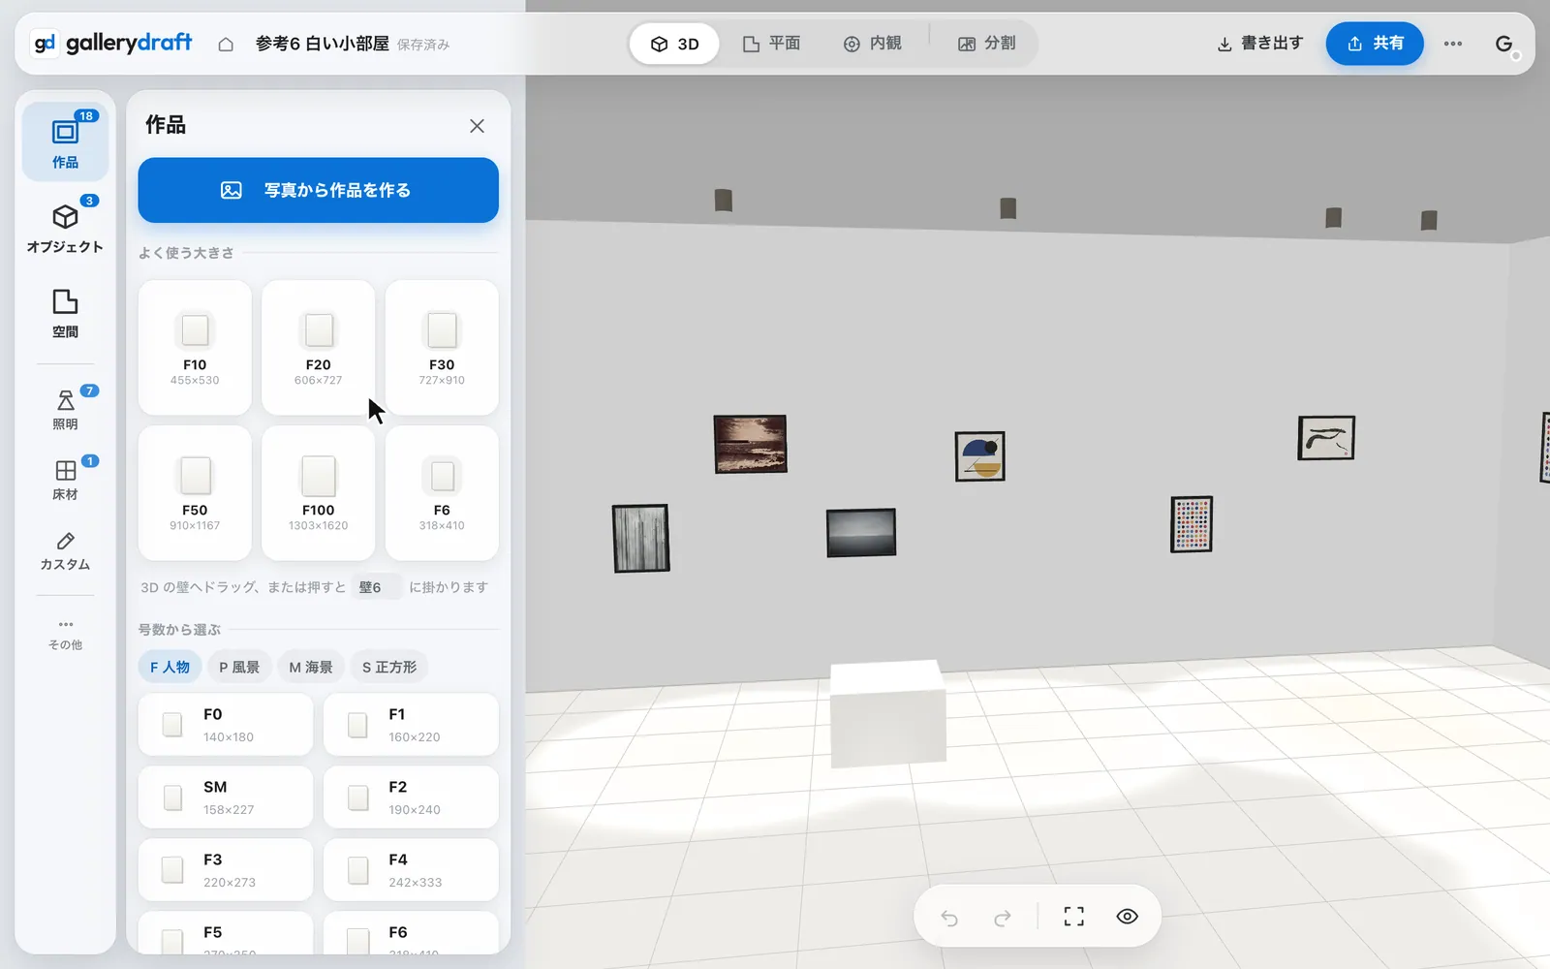This screenshot has height=969, width=1550.
Task: Open the 作品 (artworks) sidebar tab
Action: pyautogui.click(x=65, y=141)
